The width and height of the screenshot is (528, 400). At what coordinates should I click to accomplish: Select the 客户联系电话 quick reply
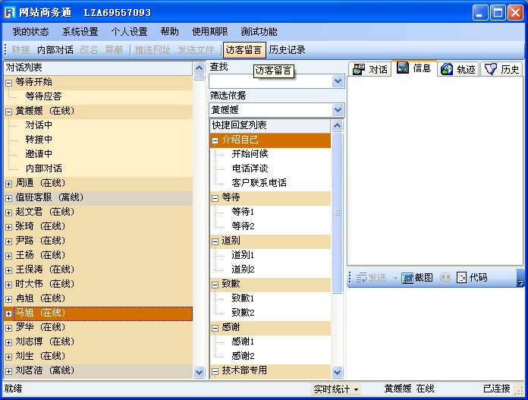coord(259,183)
